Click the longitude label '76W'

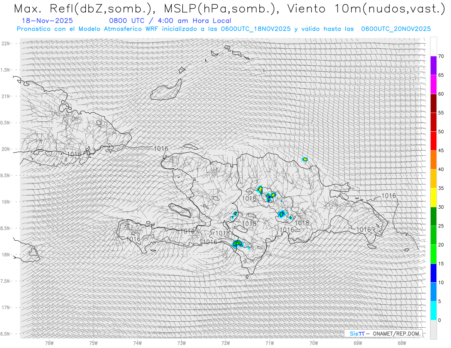click(x=49, y=343)
